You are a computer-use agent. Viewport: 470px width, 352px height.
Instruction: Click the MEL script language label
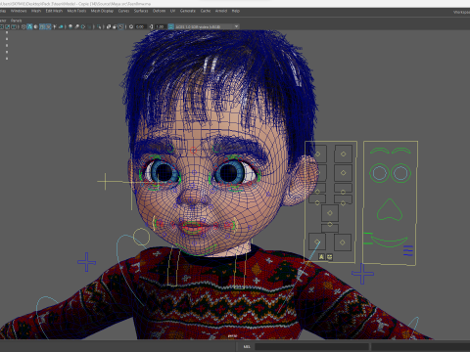coord(247,346)
